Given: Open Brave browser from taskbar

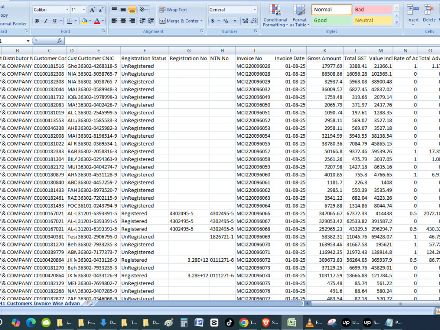Looking at the screenshot, I should 270,323.
